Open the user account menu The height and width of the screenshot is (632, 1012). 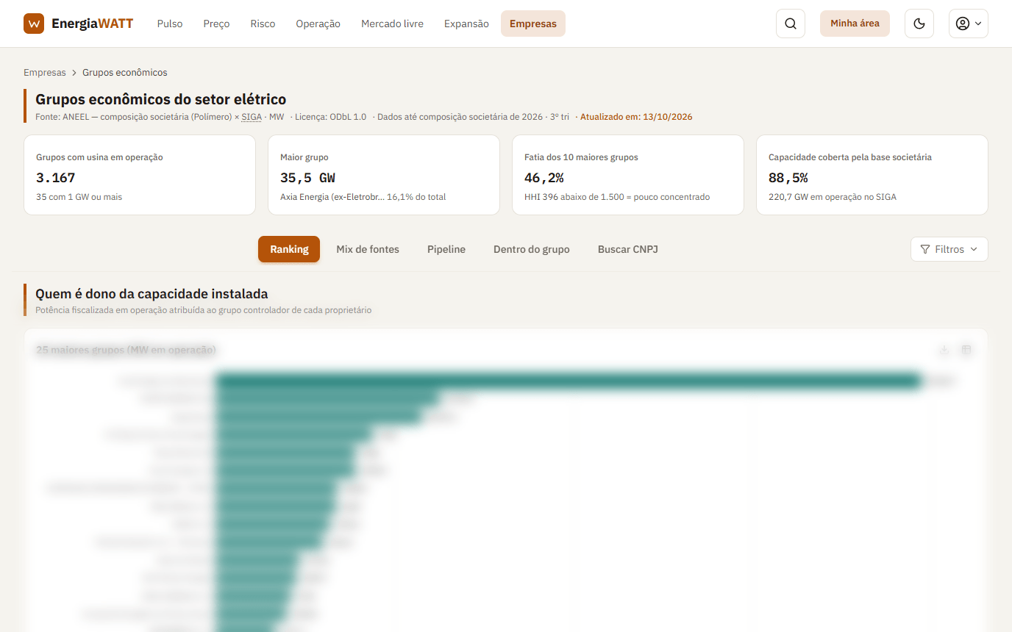[969, 24]
